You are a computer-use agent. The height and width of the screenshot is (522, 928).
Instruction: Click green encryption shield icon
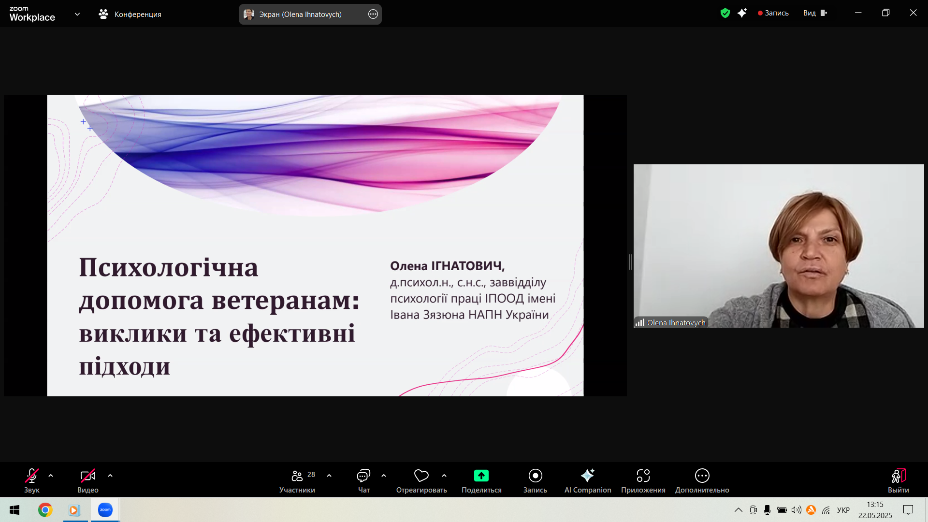[725, 13]
